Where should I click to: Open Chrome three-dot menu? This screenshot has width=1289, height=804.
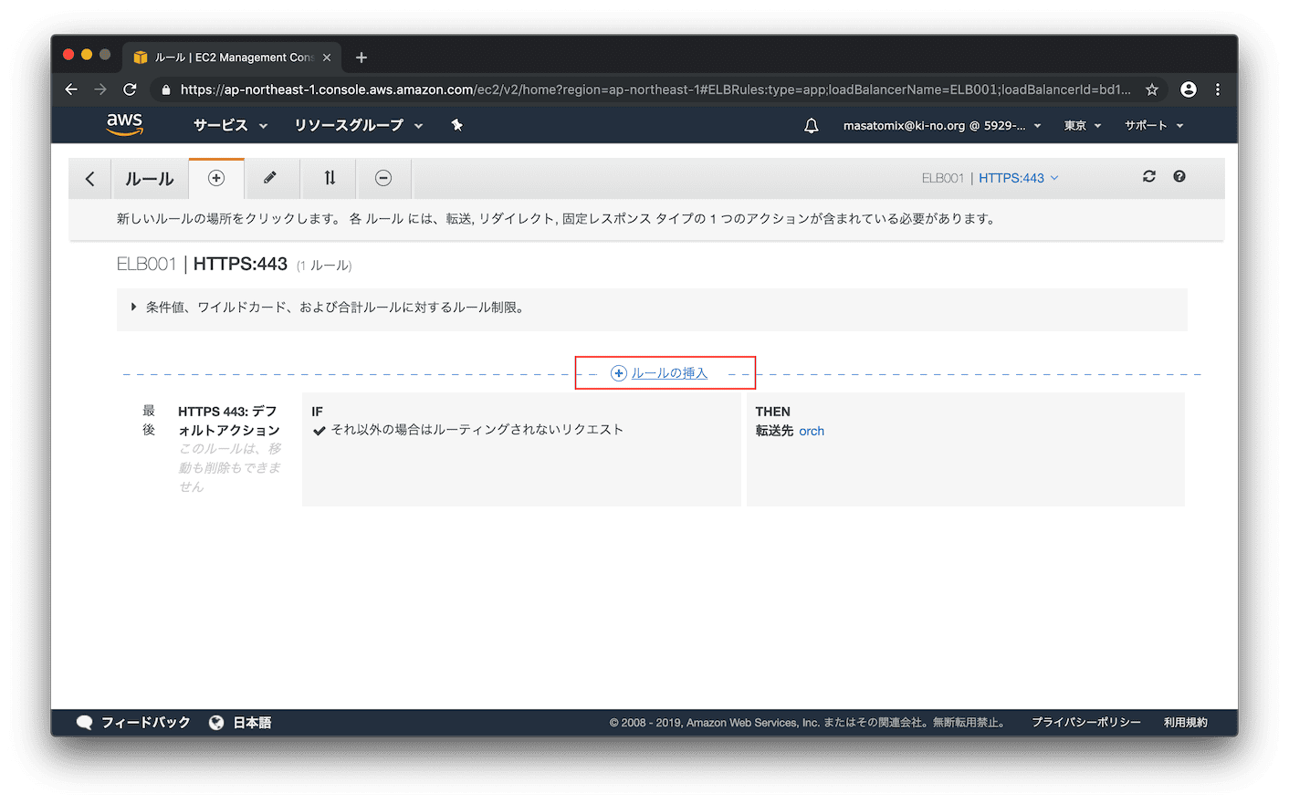(x=1218, y=89)
